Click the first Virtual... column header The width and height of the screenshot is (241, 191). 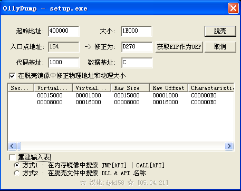point(53,88)
